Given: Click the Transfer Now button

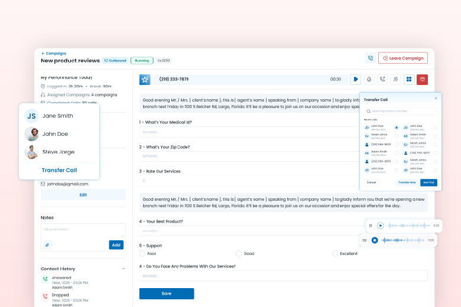Looking at the screenshot, I should coord(407,182).
